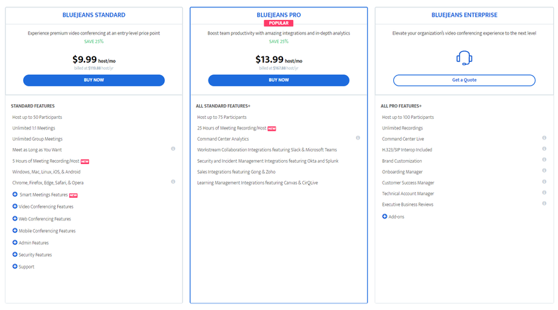Screen dimensions: 558x310
Task: Click info icon beside Chrome, Firefox, Edge browsers
Action: coord(173,181)
